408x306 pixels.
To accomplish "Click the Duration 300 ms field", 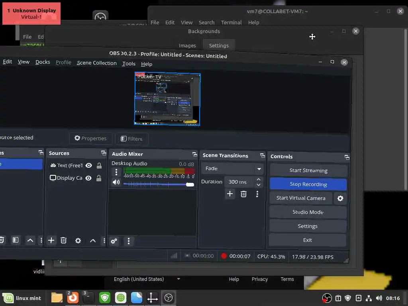I will click(x=239, y=182).
